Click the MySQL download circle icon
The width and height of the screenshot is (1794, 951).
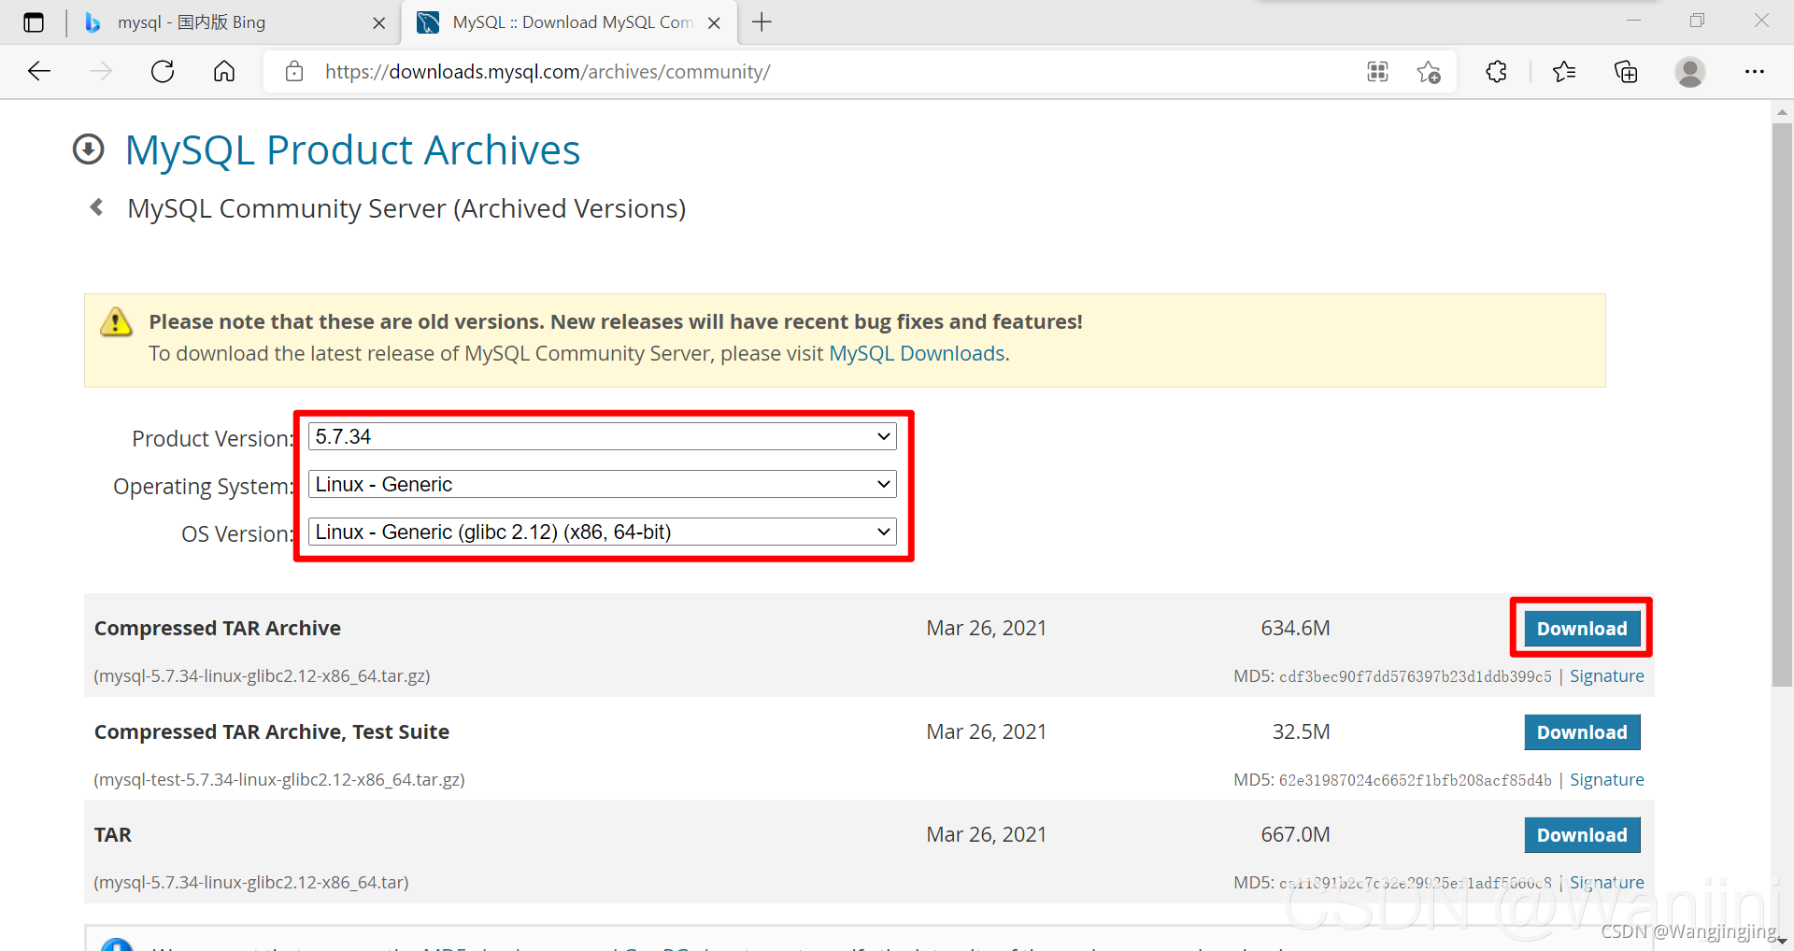(89, 149)
